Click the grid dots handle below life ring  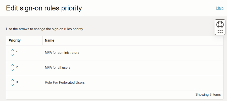[x=220, y=32]
